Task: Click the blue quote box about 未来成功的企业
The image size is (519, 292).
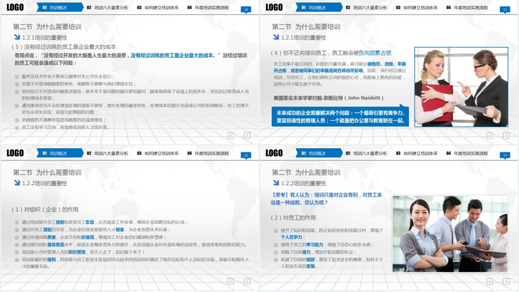Action: [340, 116]
